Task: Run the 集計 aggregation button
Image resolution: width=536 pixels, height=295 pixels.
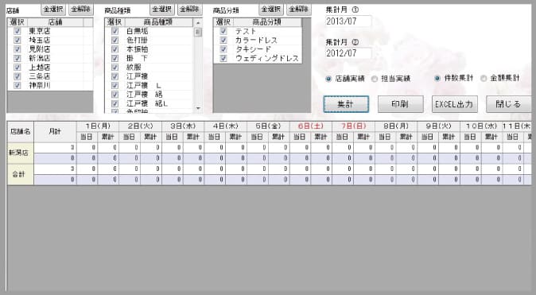Action: pyautogui.click(x=346, y=104)
